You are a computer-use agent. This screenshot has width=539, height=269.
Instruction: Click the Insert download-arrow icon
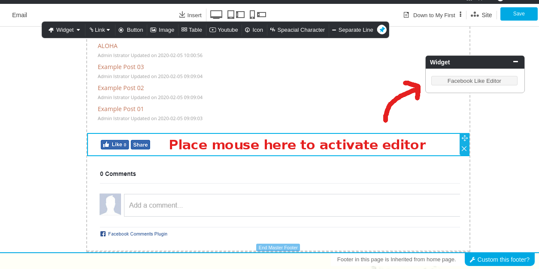click(182, 15)
